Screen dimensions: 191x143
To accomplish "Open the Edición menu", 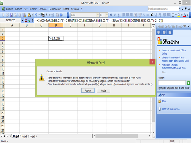I will click(19, 9).
